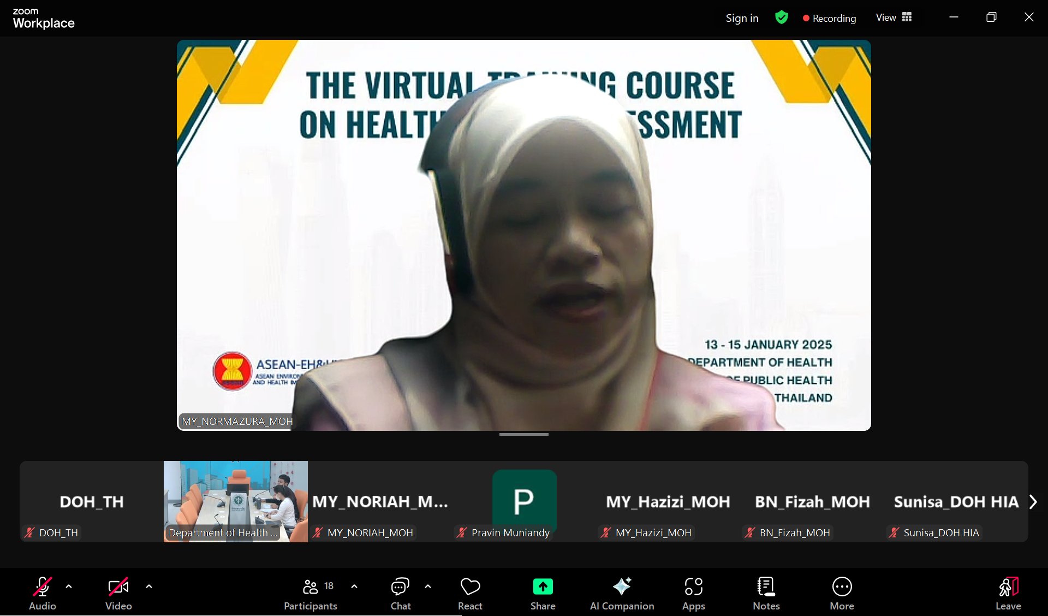Image resolution: width=1048 pixels, height=616 pixels.
Task: Click the green encryption shield icon
Action: [x=782, y=17]
